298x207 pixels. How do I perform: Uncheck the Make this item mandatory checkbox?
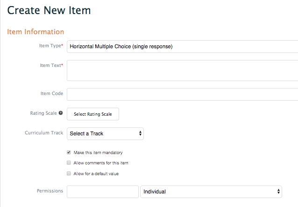click(69, 152)
